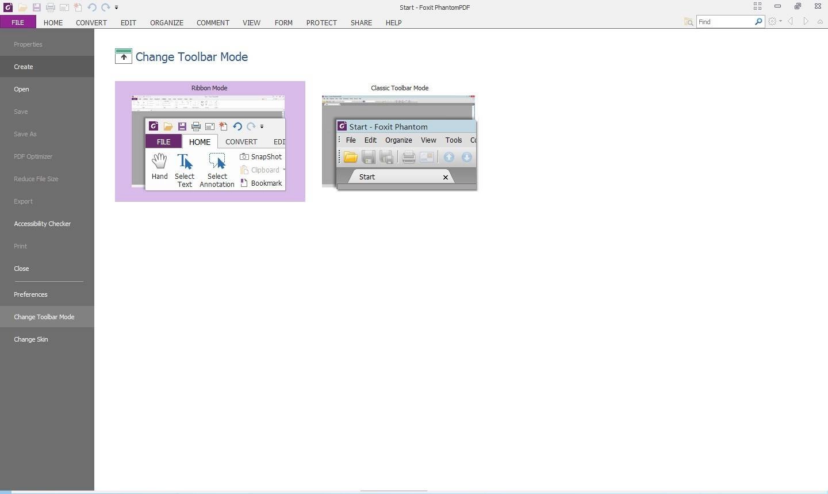Select PDF Optimizer in the File sidebar

tap(47, 156)
